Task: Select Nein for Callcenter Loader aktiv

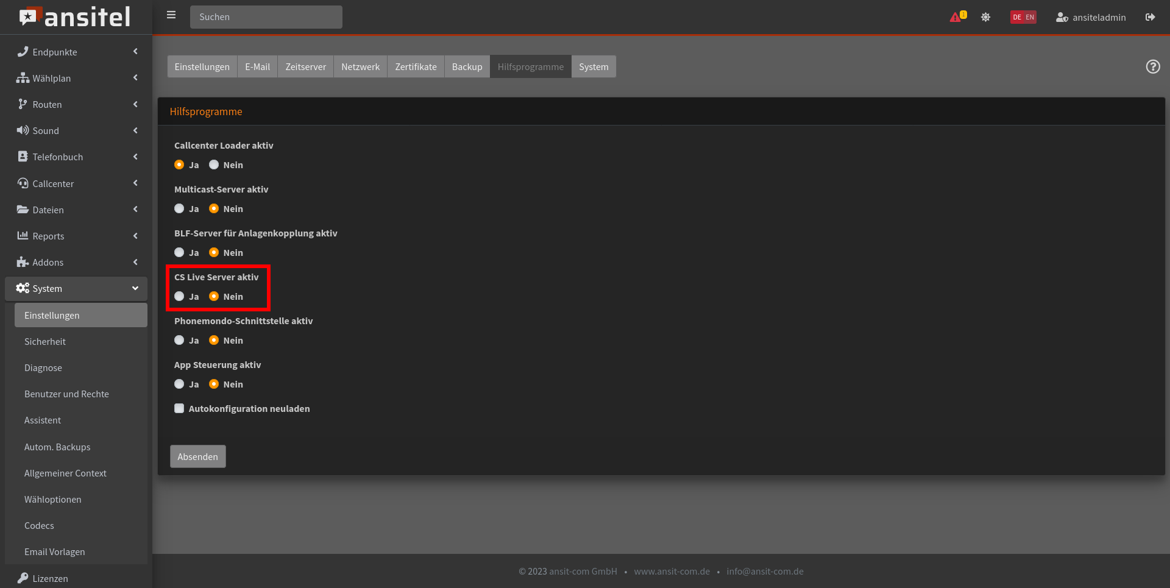Action: 214,165
